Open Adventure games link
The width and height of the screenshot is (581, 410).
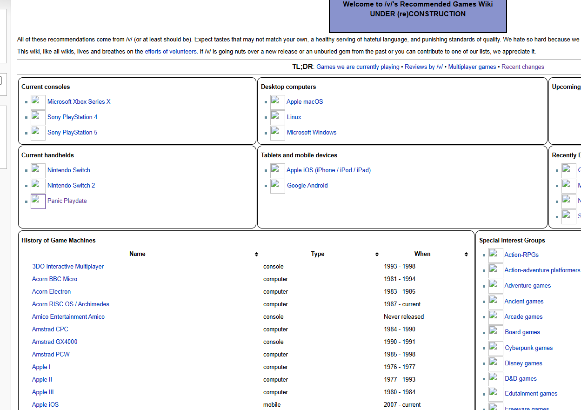coord(528,286)
